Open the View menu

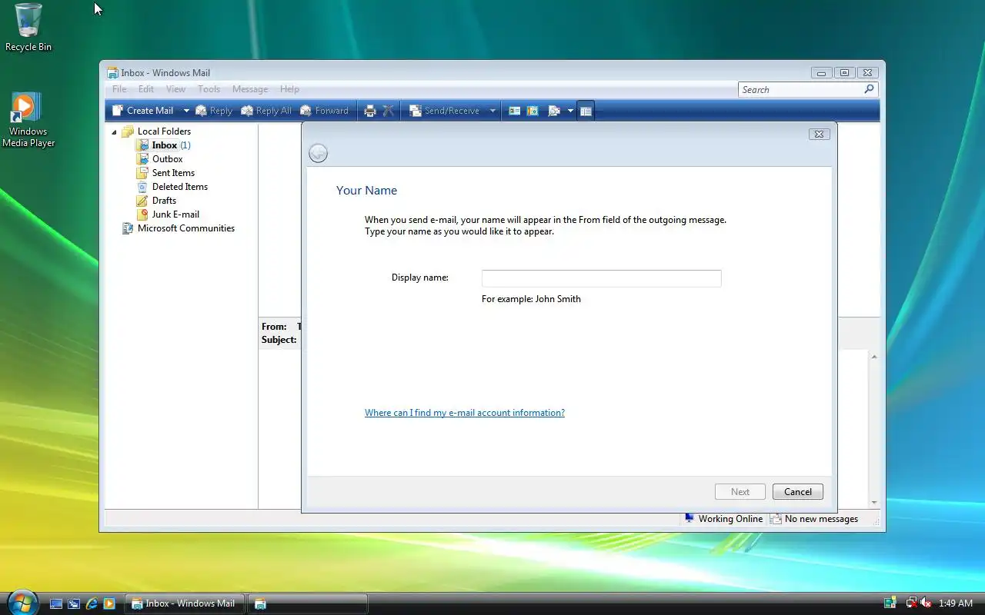click(x=176, y=89)
